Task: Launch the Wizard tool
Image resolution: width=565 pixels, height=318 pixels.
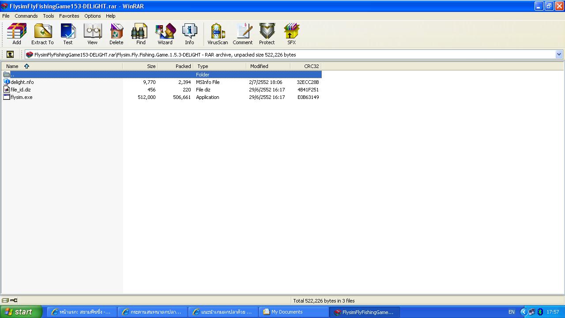Action: pyautogui.click(x=165, y=34)
